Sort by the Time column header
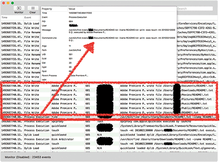 [5, 17]
